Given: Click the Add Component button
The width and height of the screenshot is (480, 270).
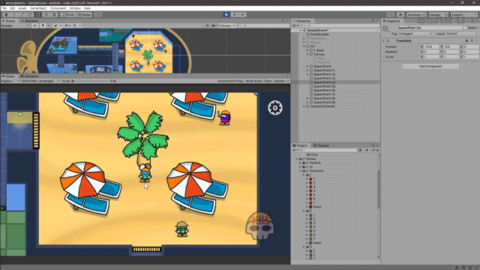Looking at the screenshot, I should pyautogui.click(x=430, y=66).
